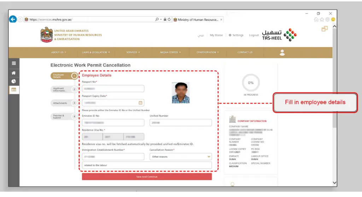Open the sidebar pie chart icon
The height and width of the screenshot is (197, 362).
pyautogui.click(x=14, y=81)
